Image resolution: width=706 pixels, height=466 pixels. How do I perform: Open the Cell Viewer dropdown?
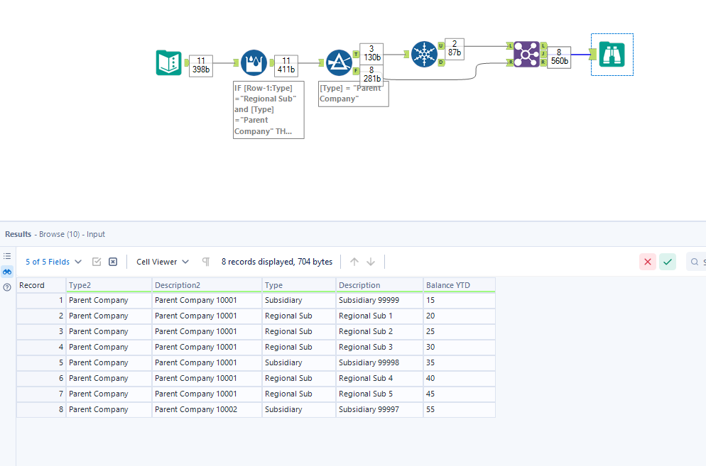163,262
